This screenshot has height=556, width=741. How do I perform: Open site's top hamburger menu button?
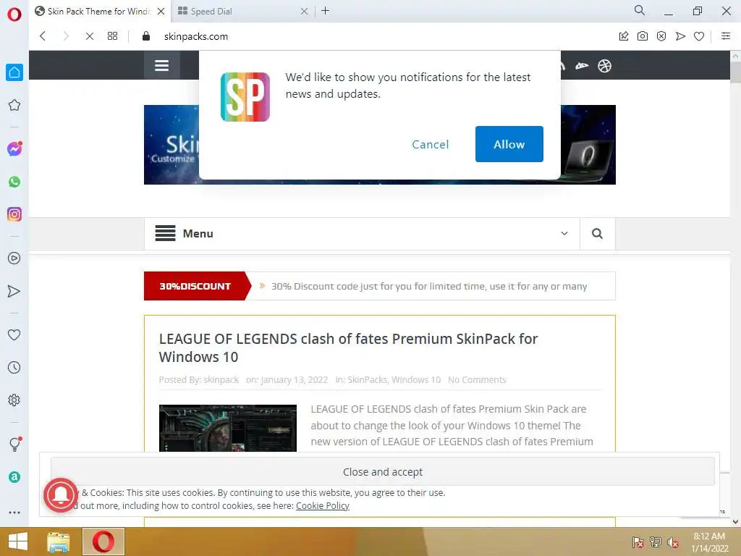[161, 65]
